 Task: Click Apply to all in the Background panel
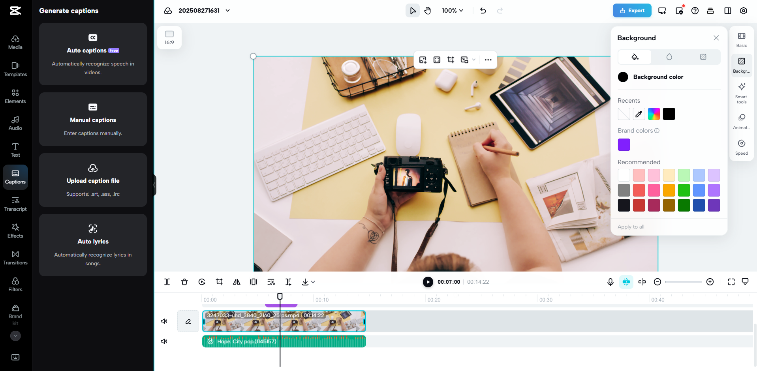click(x=631, y=227)
